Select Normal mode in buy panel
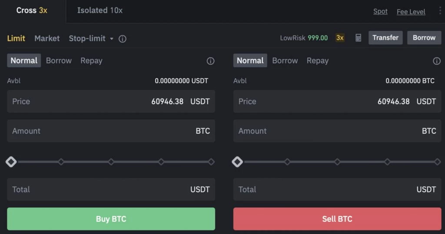Screen dimensions: 445x234 (24, 61)
